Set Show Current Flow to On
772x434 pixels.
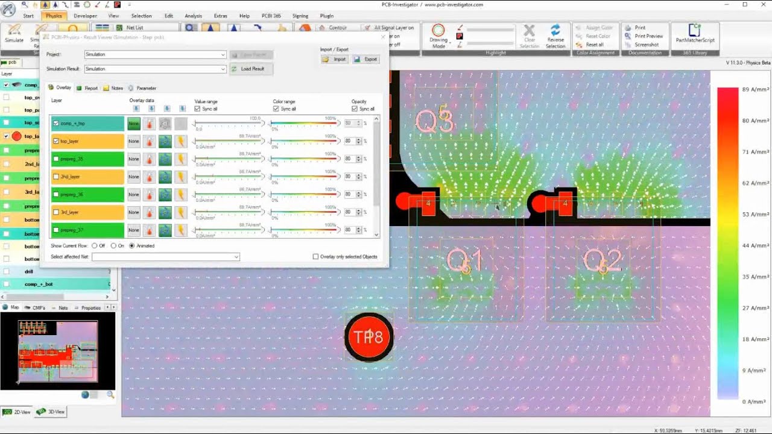[x=113, y=246]
